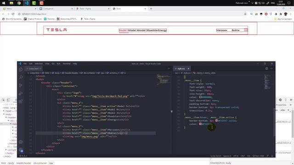Click the Roadster menu link

[153, 30]
